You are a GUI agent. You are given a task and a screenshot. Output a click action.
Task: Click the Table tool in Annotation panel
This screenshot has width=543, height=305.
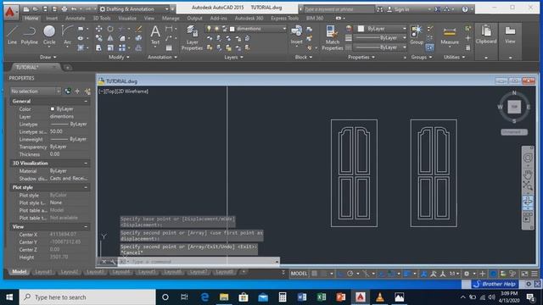(x=169, y=48)
